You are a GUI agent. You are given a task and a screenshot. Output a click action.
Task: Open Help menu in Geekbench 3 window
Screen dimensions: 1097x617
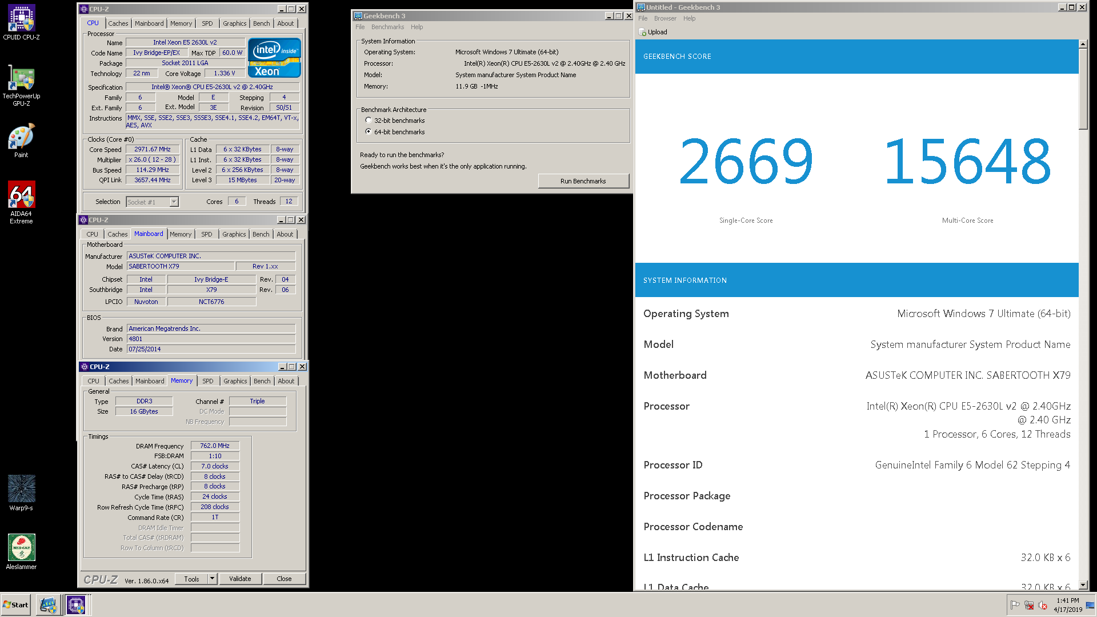point(417,27)
